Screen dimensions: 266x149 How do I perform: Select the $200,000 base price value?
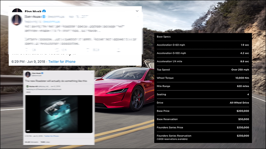point(243,111)
